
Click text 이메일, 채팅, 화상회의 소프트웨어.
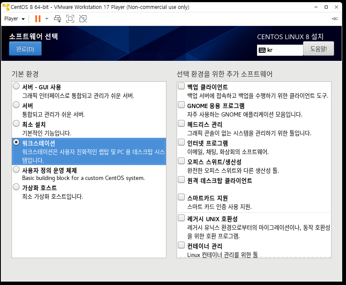[228, 152]
